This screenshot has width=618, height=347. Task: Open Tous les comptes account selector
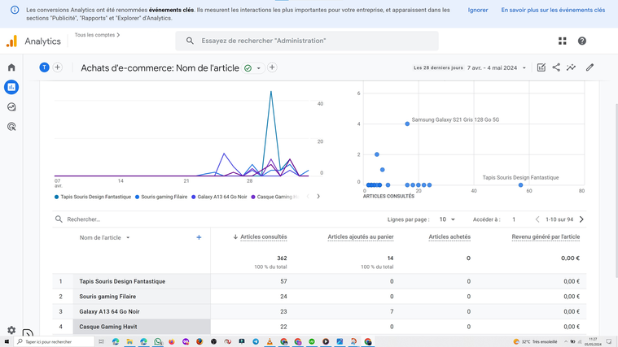97,35
